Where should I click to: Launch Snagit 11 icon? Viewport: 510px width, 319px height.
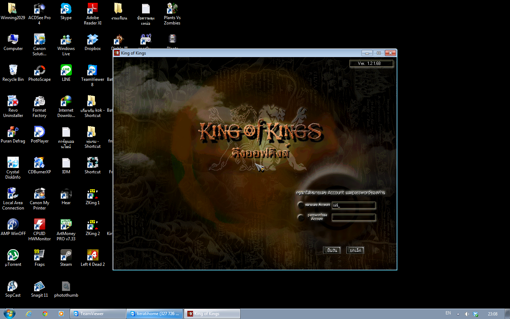pyautogui.click(x=39, y=289)
